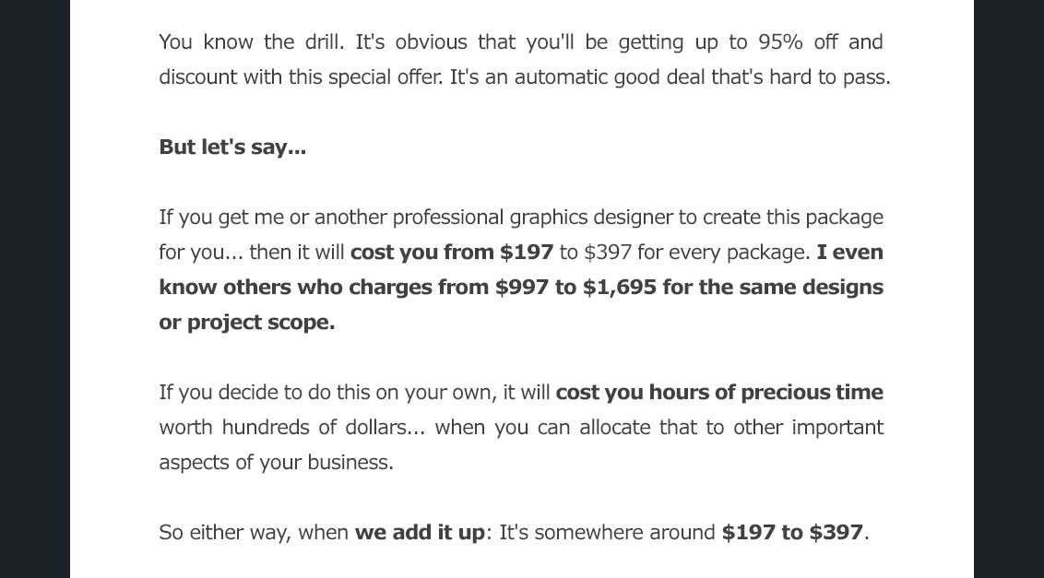Click bold price "$997 to $1,695"
The width and height of the screenshot is (1044, 578).
(575, 288)
